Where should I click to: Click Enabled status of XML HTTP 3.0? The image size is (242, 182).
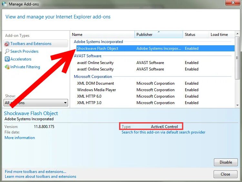coord(192,103)
